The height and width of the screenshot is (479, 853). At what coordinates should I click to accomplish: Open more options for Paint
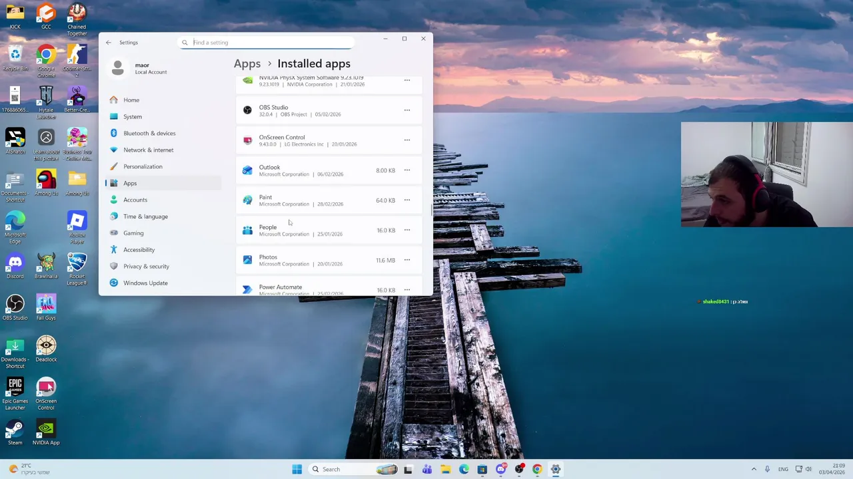[x=407, y=200]
